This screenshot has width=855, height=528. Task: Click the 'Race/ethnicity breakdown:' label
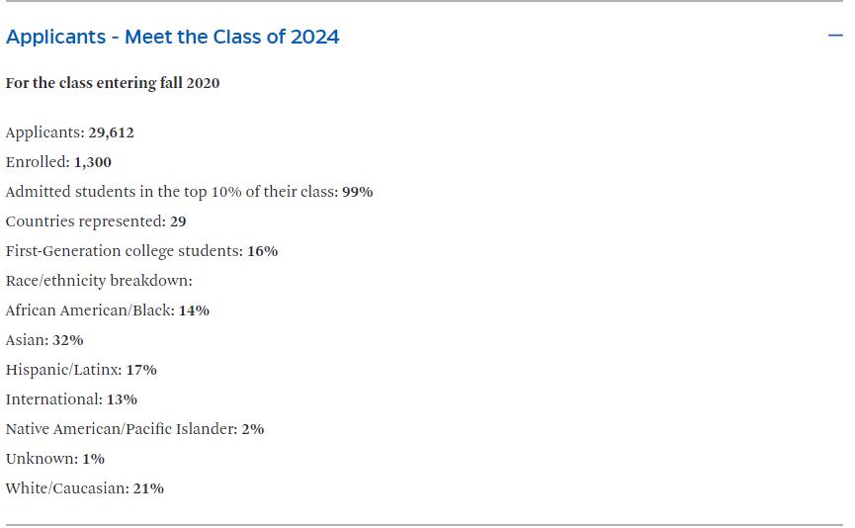tap(99, 281)
